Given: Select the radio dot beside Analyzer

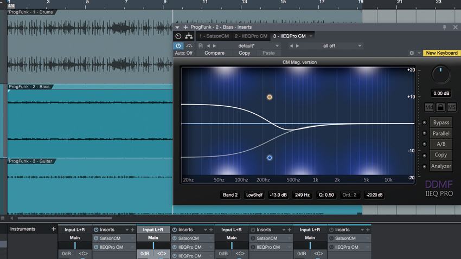Looking at the screenshot, I should (x=424, y=166).
